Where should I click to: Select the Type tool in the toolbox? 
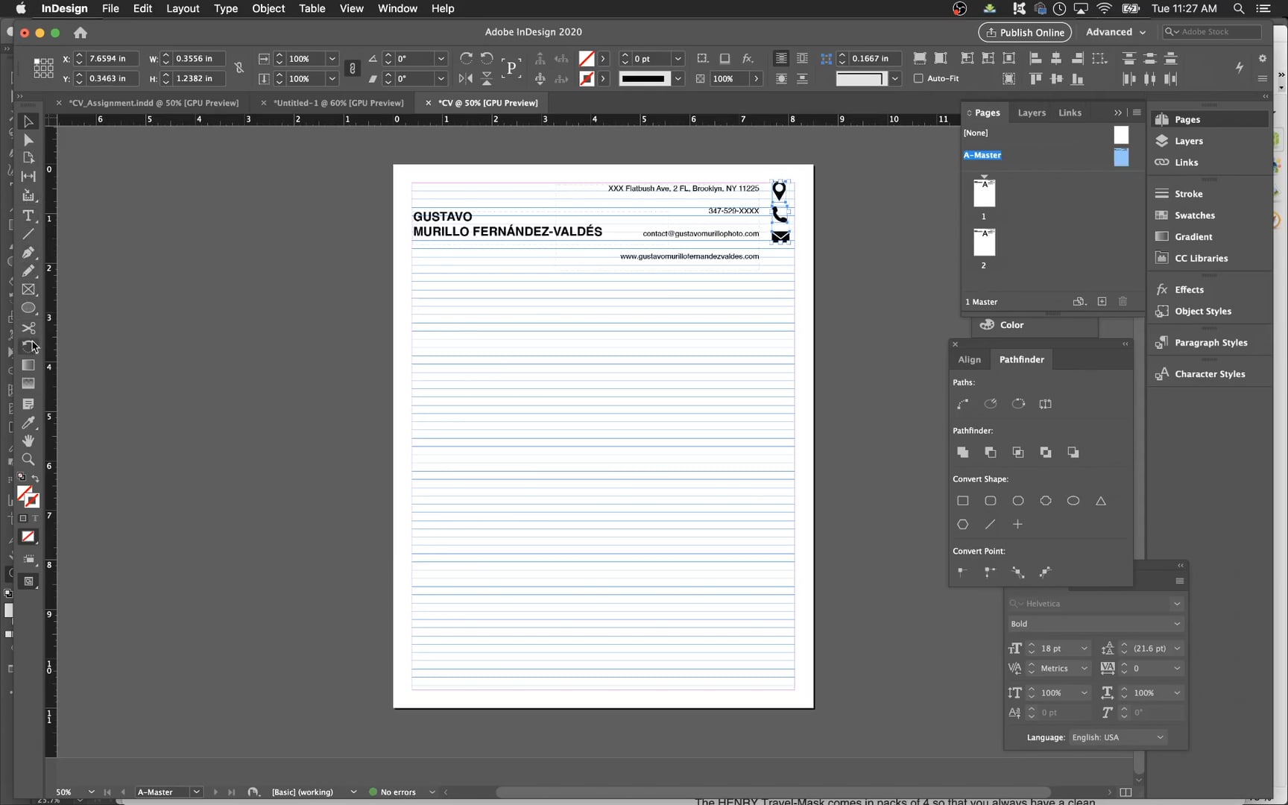[28, 215]
